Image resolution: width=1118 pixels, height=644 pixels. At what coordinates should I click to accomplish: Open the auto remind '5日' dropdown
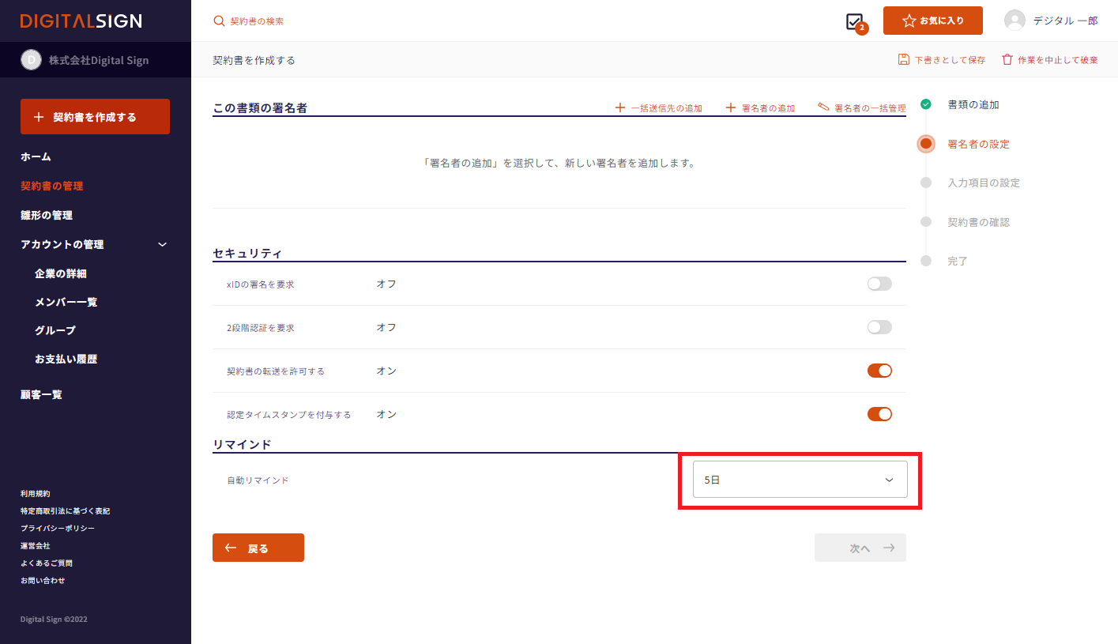(800, 480)
